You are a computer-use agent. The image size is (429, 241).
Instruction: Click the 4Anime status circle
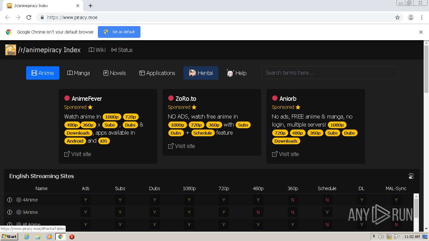tap(19, 200)
